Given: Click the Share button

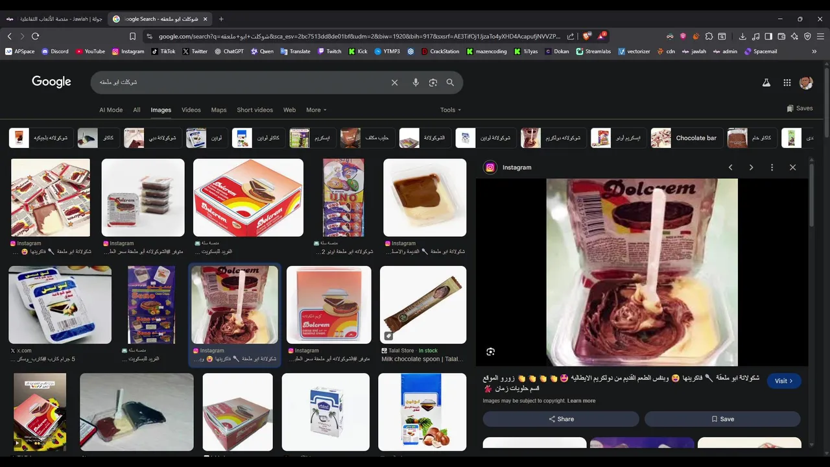Looking at the screenshot, I should pyautogui.click(x=561, y=419).
